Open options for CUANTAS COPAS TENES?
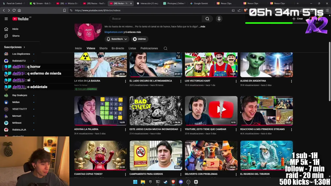 (x=125, y=174)
